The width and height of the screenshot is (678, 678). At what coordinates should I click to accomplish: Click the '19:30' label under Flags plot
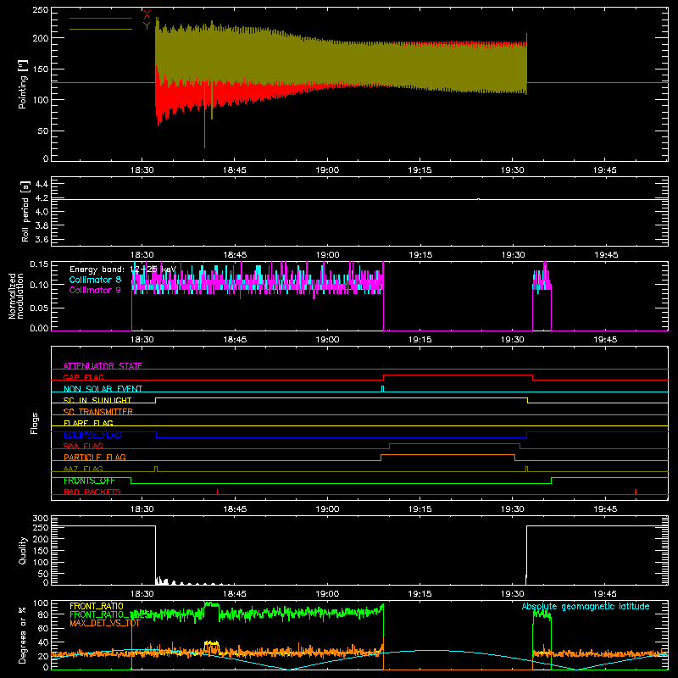pos(513,509)
